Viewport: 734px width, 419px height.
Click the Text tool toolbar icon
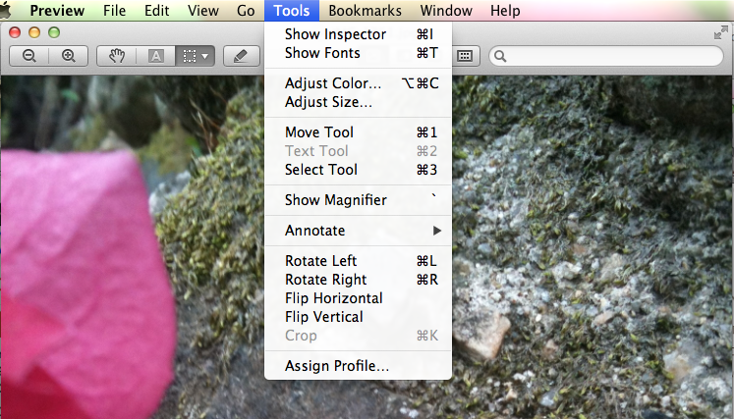point(155,56)
